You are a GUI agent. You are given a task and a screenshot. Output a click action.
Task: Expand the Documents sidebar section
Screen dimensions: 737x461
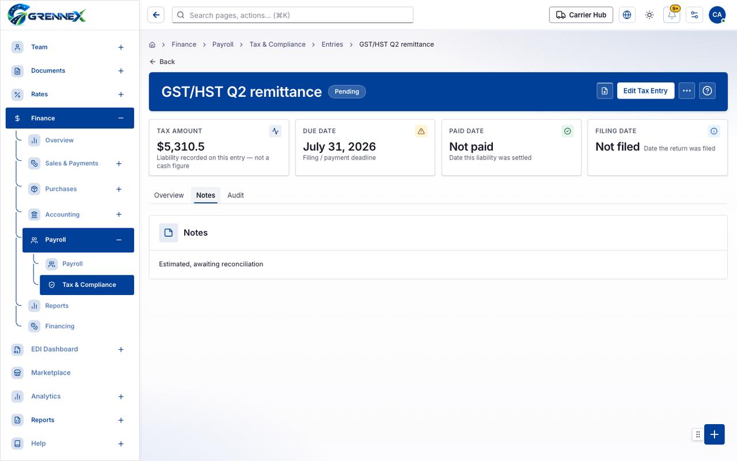pos(121,71)
